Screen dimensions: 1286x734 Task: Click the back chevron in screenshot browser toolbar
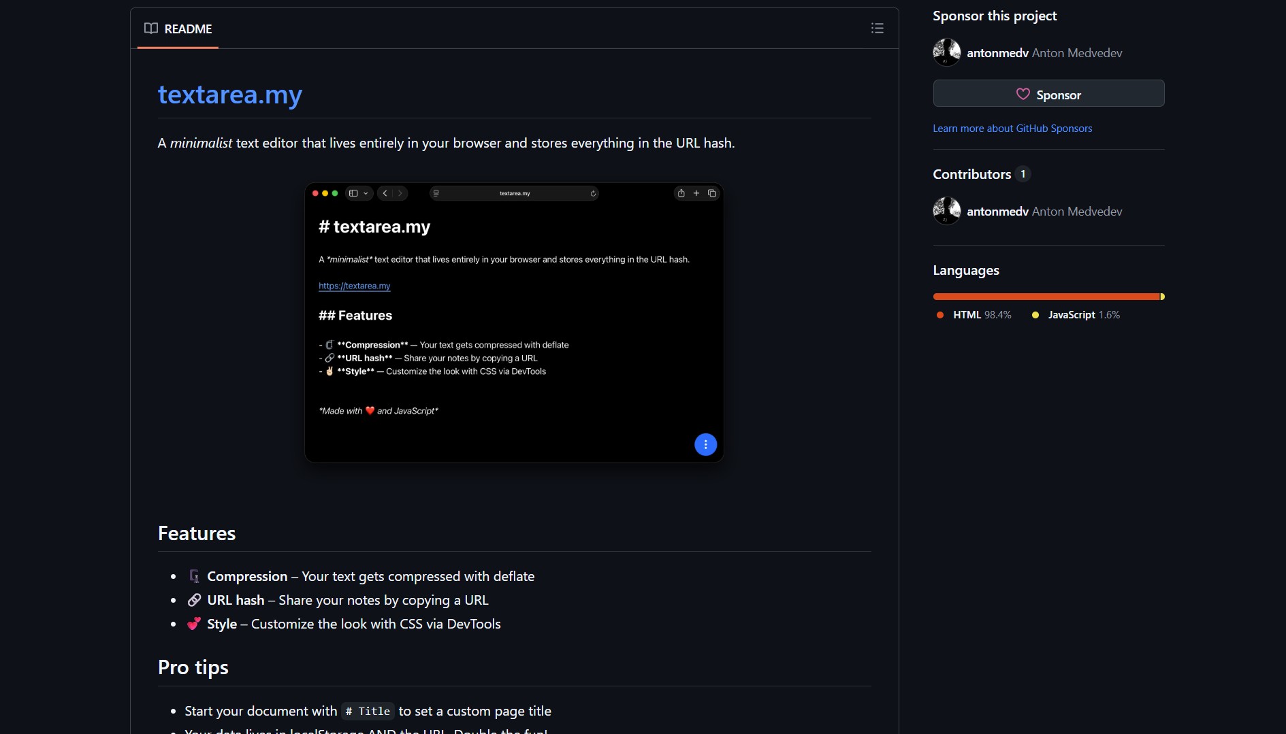[385, 193]
